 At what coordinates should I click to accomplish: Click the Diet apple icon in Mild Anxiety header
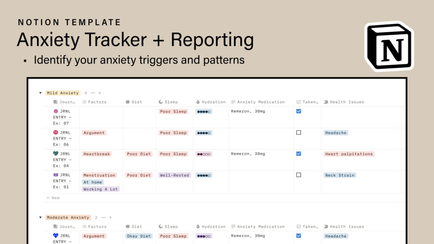click(127, 102)
